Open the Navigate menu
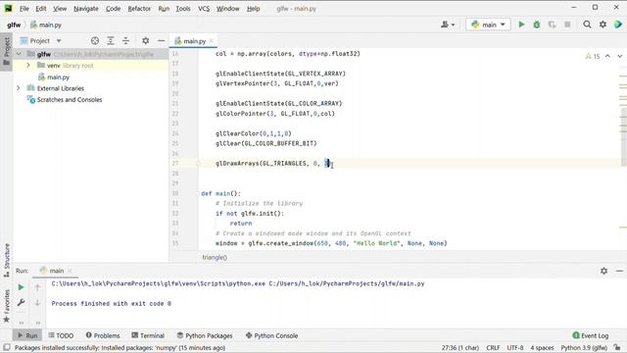Screen dimensions: 627x353 pos(86,9)
